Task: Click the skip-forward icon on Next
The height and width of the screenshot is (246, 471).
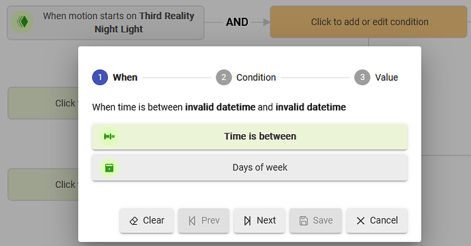Action: (247, 221)
